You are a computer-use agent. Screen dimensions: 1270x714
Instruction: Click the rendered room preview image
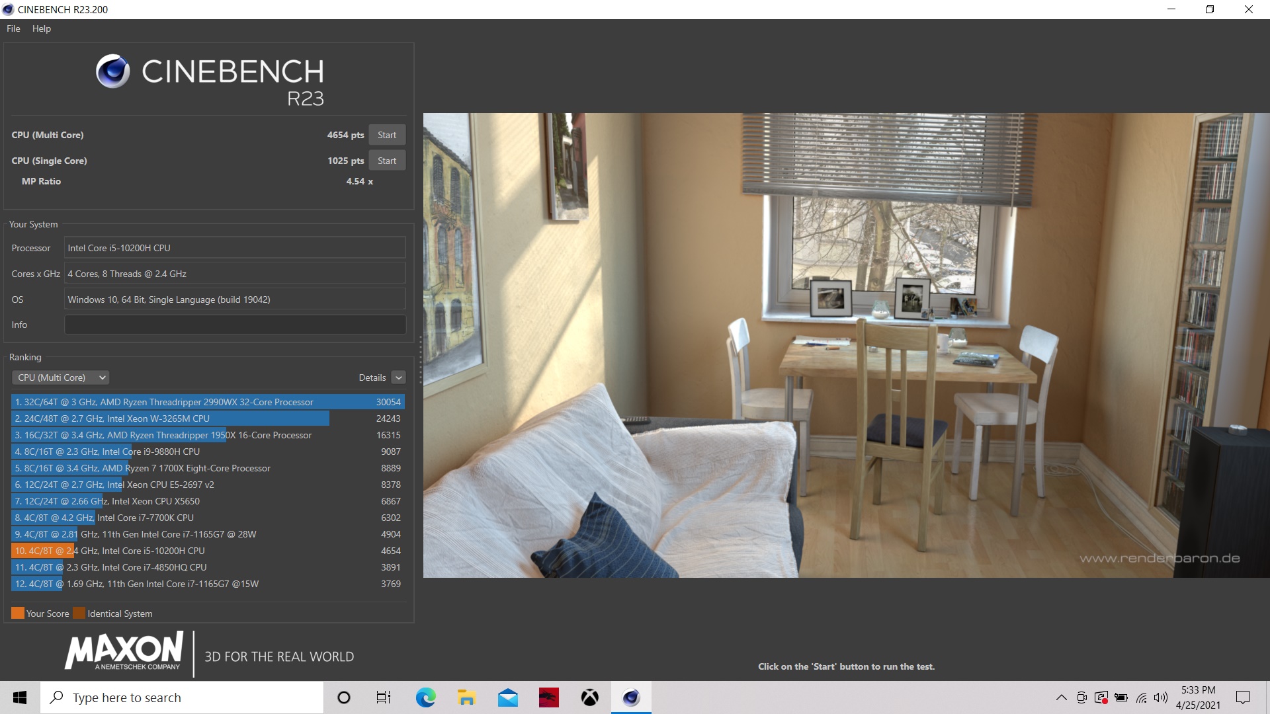pos(847,345)
